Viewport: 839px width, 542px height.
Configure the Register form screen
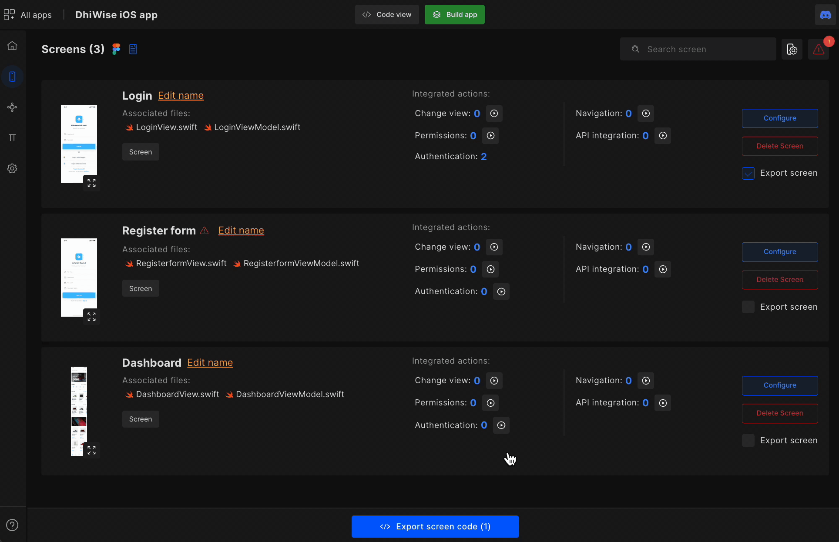click(x=780, y=252)
